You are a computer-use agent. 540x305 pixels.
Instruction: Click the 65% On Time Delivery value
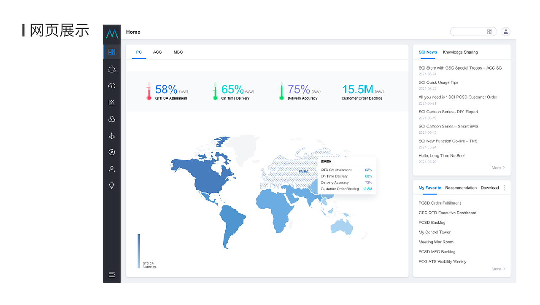[232, 89]
